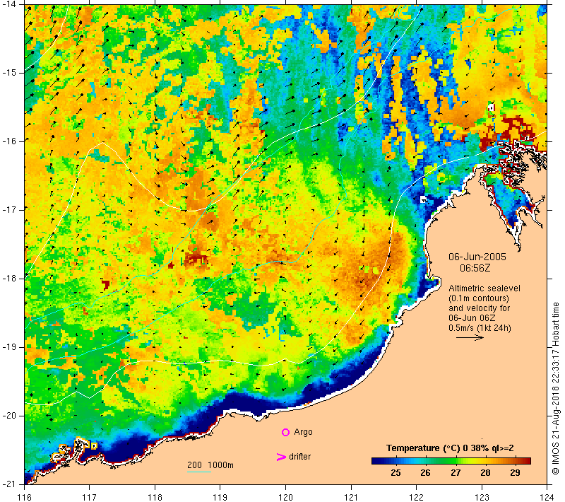The image size is (565, 502).
Task: Click the magenta Argo circle legend symbol
Action: click(285, 432)
